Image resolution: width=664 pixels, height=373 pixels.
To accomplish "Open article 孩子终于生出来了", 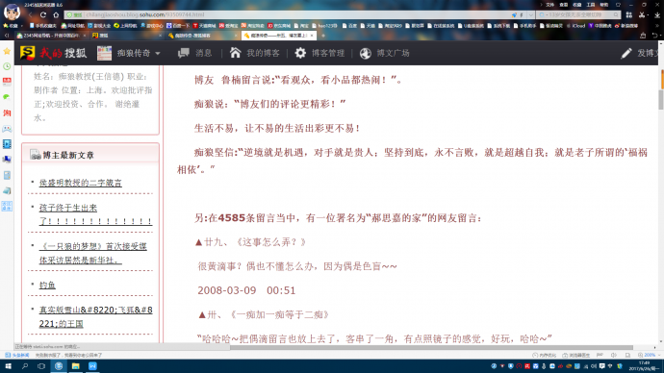I will [95, 214].
